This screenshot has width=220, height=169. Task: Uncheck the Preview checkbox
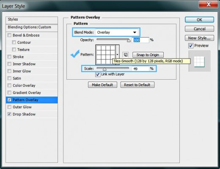pyautogui.click(x=191, y=46)
